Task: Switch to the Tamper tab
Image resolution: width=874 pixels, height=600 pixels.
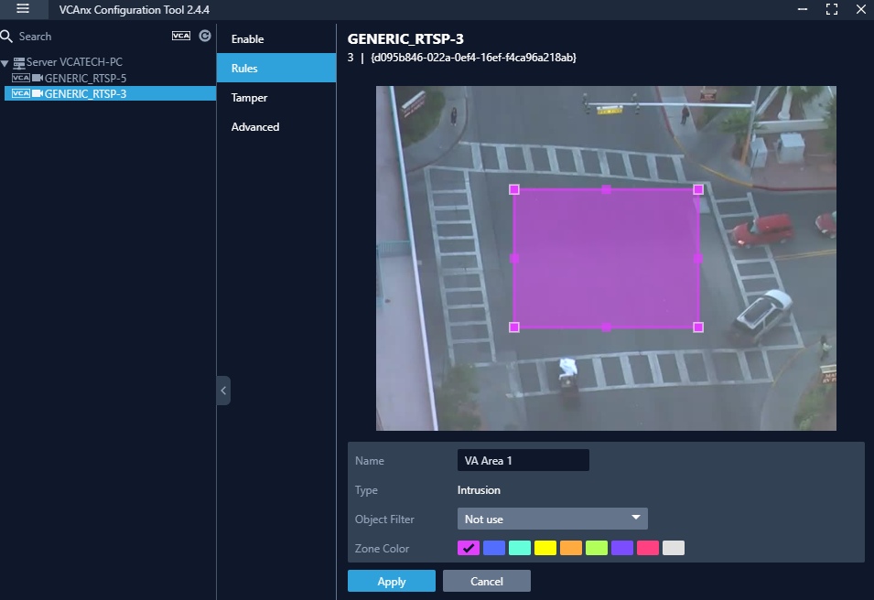Action: 249,98
